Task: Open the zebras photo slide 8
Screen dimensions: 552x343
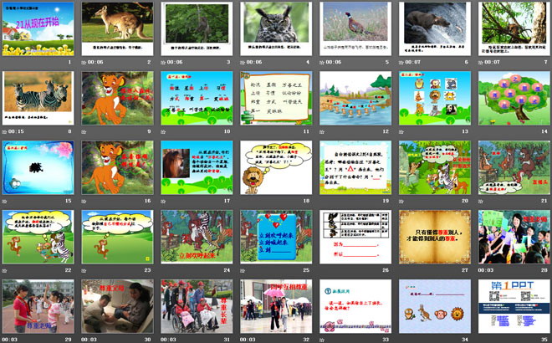Action: tap(38, 97)
